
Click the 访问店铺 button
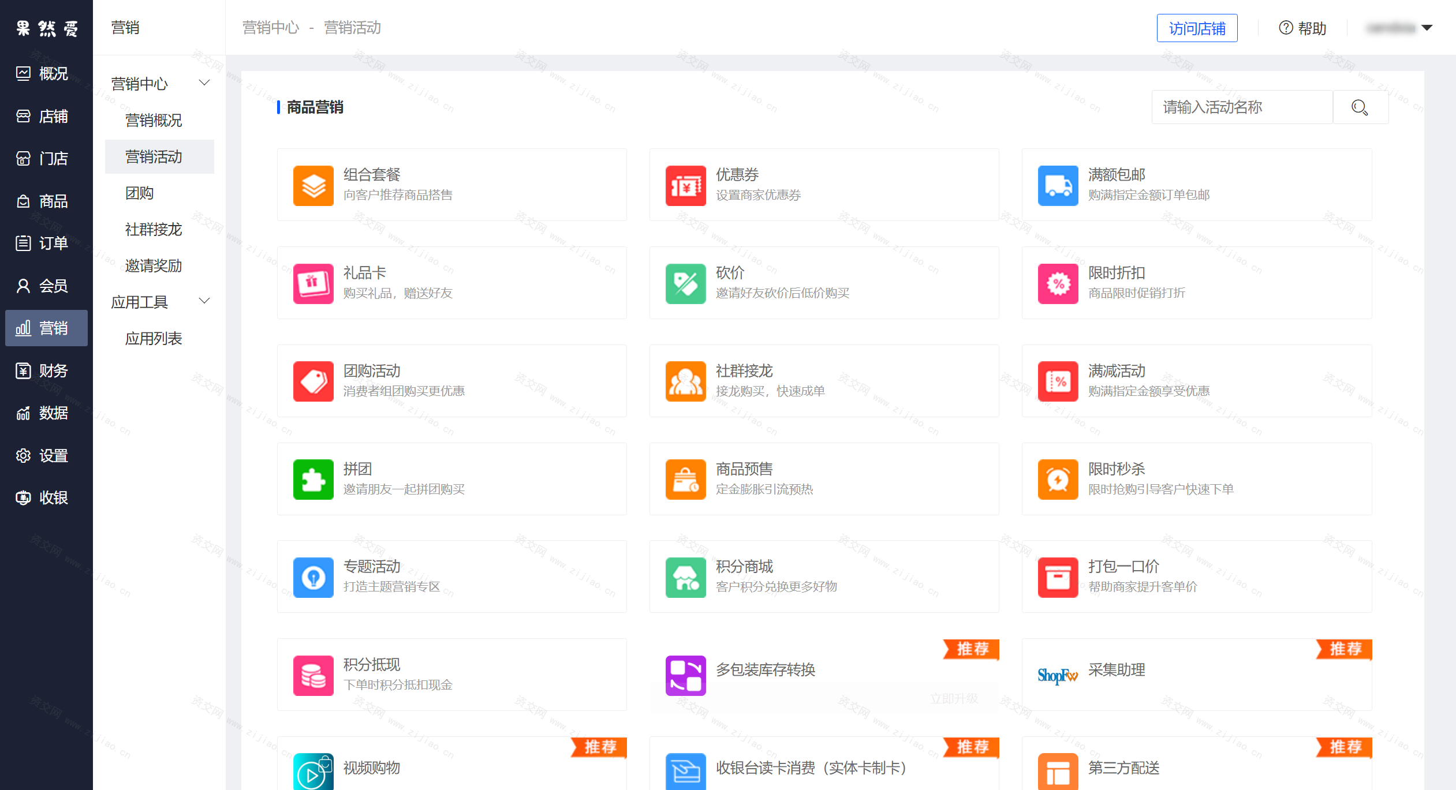pyautogui.click(x=1197, y=28)
